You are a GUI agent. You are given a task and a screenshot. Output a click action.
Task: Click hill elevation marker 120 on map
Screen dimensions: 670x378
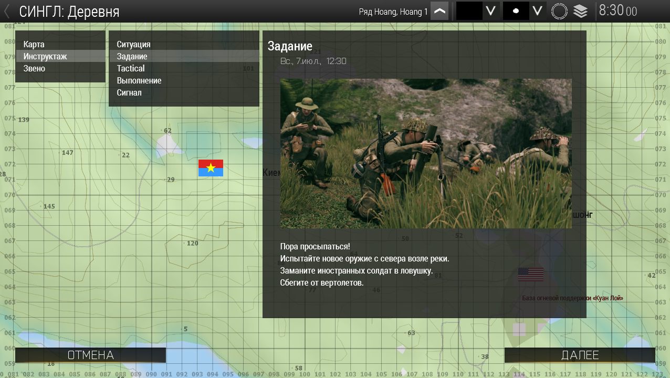point(192,243)
